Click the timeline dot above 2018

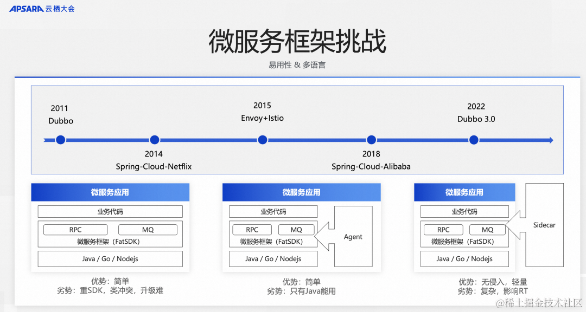coord(371,140)
